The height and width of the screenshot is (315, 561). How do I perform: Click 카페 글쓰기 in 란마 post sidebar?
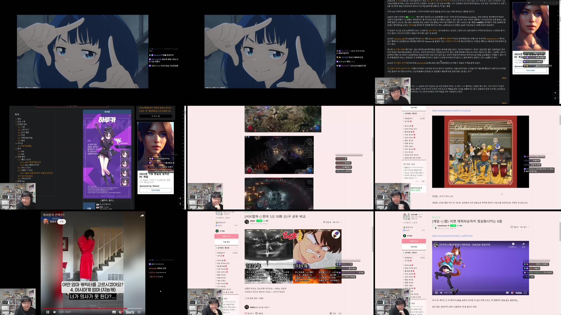tap(226, 236)
